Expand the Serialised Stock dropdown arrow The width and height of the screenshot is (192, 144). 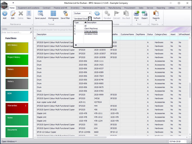click(x=90, y=18)
